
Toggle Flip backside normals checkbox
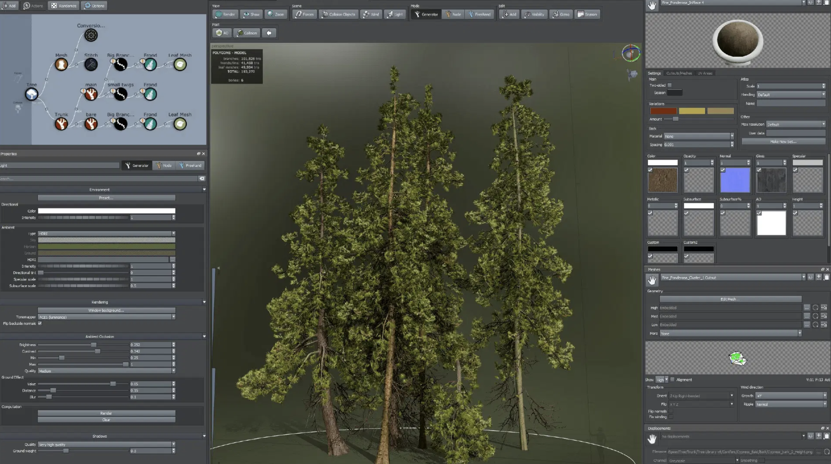click(40, 324)
